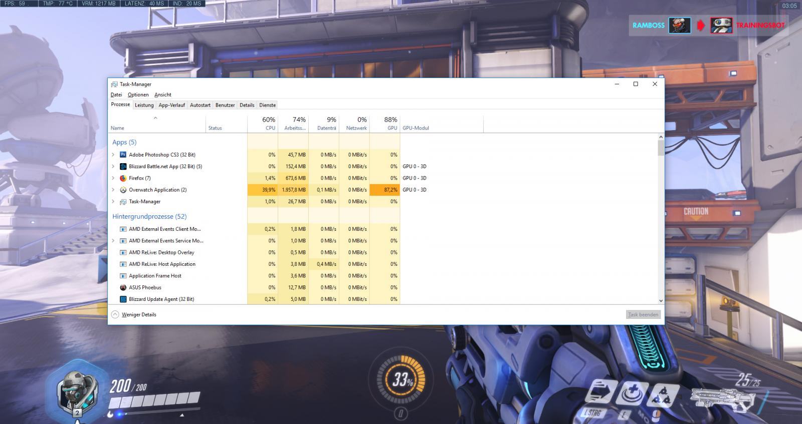802x424 pixels.
Task: Sort by the Name column header
Action: point(157,124)
